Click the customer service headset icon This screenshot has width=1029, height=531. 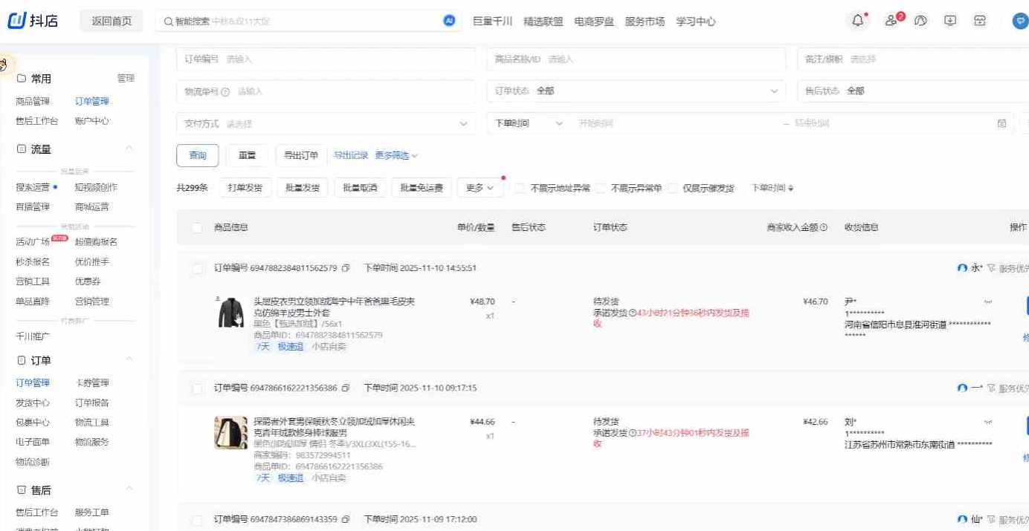(x=920, y=21)
